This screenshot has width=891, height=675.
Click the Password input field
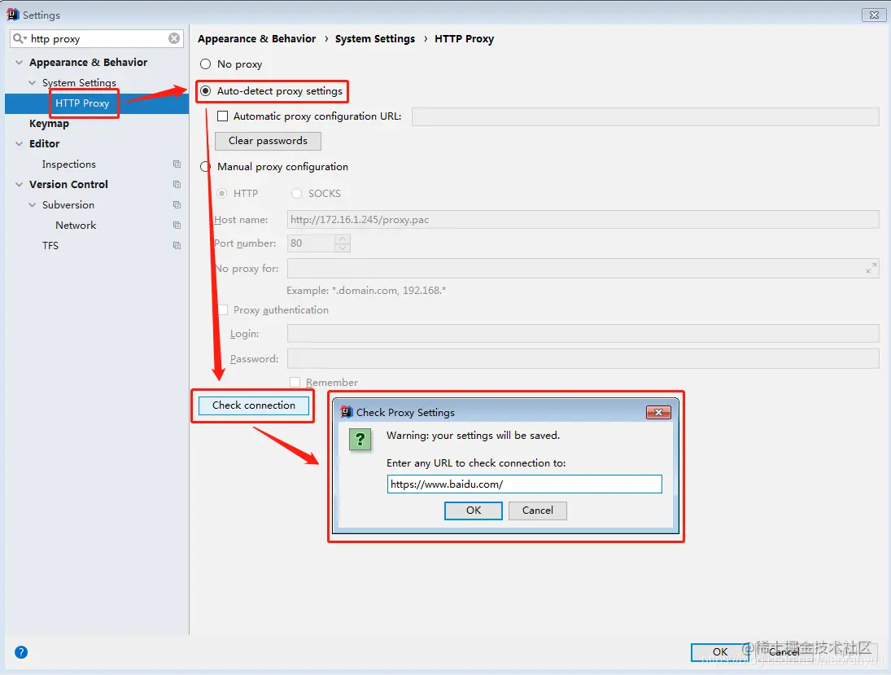583,359
